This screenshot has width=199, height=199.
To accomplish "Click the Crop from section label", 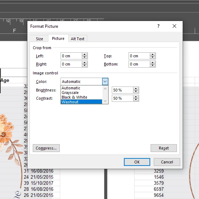I will click(42, 48).
